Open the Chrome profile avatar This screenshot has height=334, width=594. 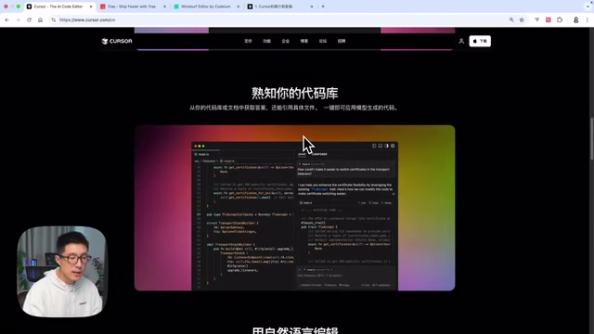(575, 19)
